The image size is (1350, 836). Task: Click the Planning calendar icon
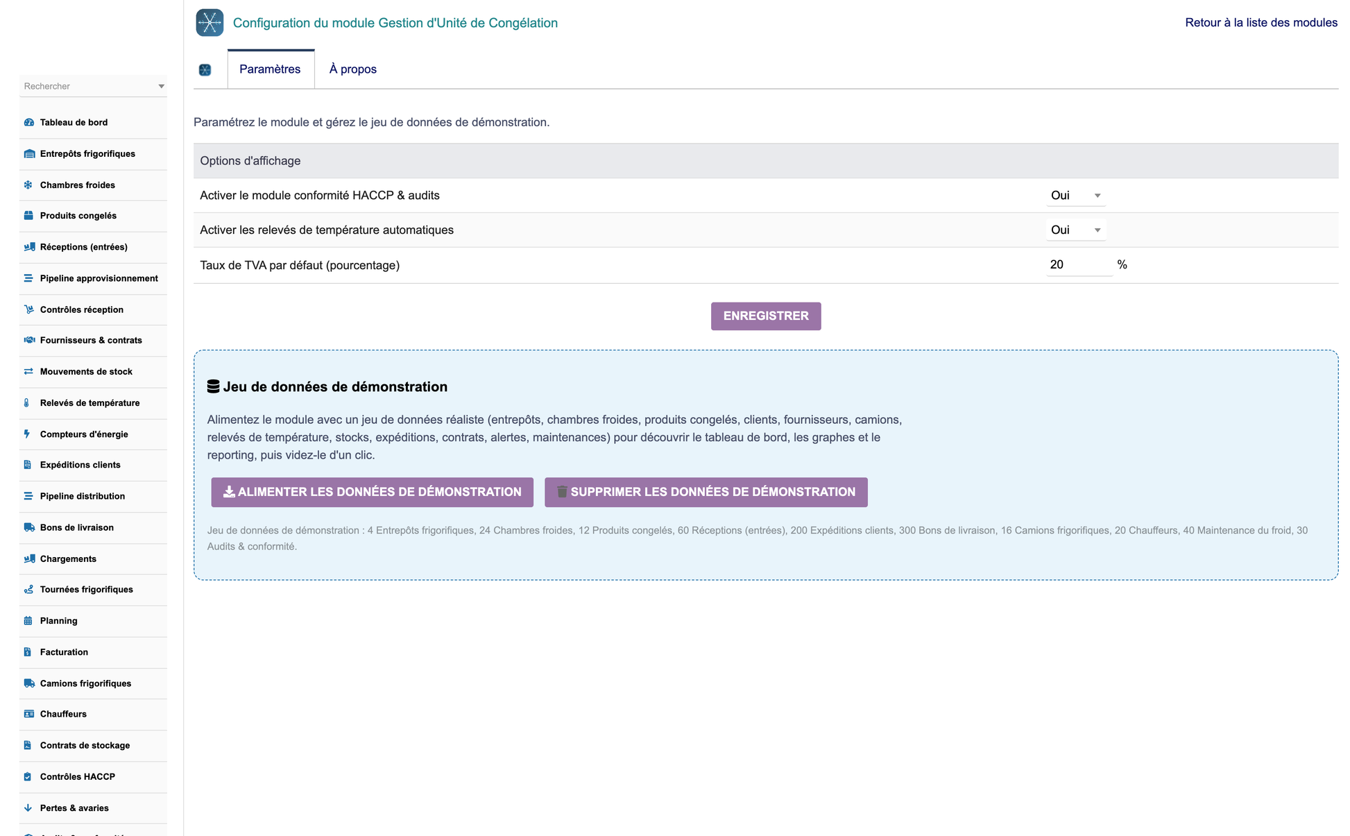click(28, 621)
